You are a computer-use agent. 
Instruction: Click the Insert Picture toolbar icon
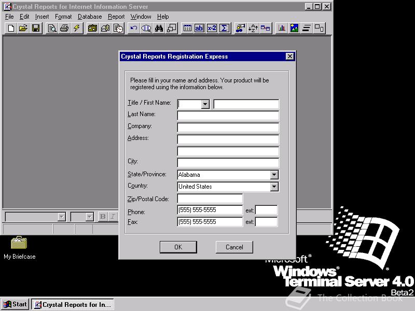(294, 28)
